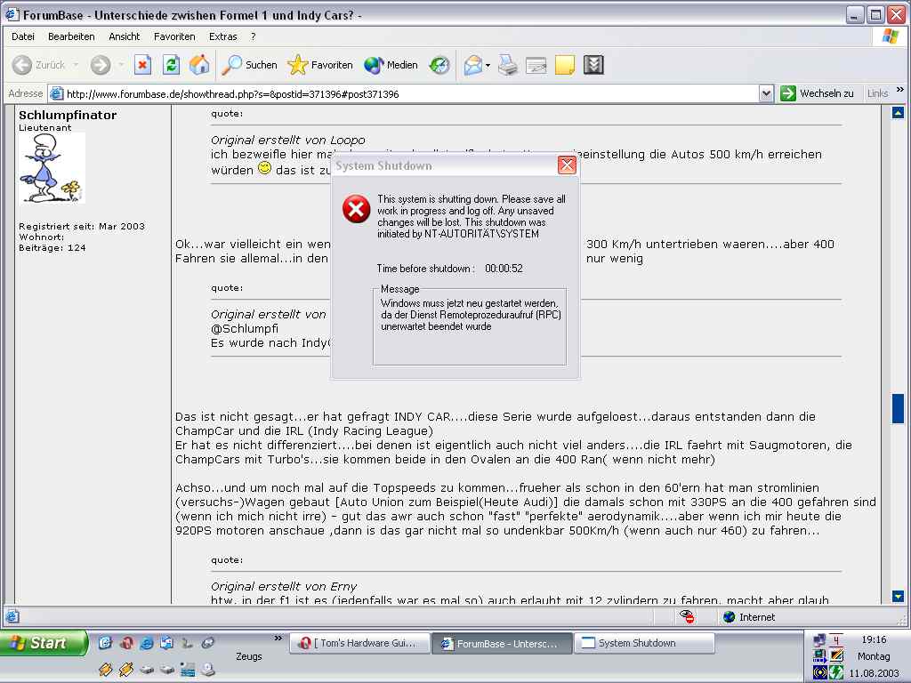The image size is (911, 683).
Task: Open the Extras menu
Action: tap(223, 36)
